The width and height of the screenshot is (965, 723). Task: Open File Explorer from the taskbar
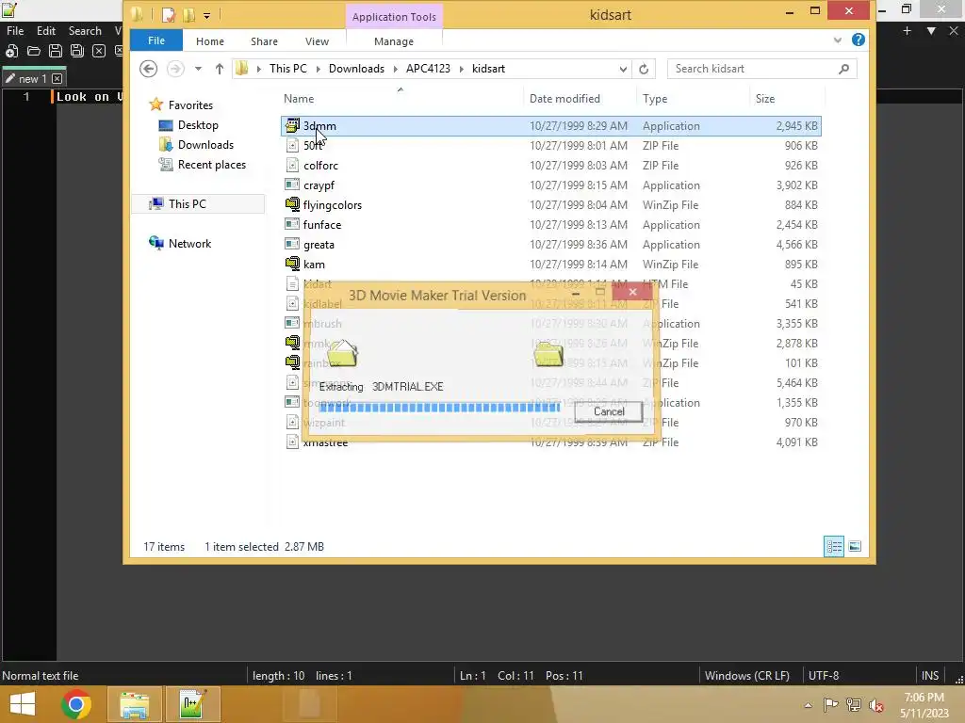tap(134, 704)
